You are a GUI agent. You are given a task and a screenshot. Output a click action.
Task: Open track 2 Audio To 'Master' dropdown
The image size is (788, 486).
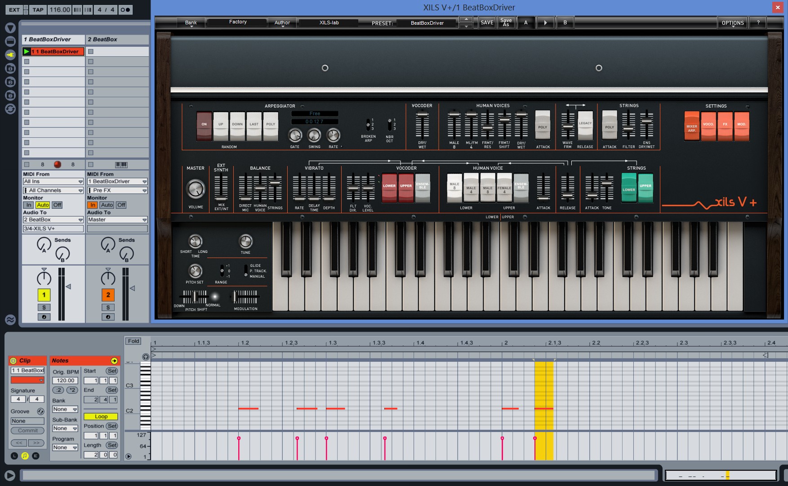(117, 220)
